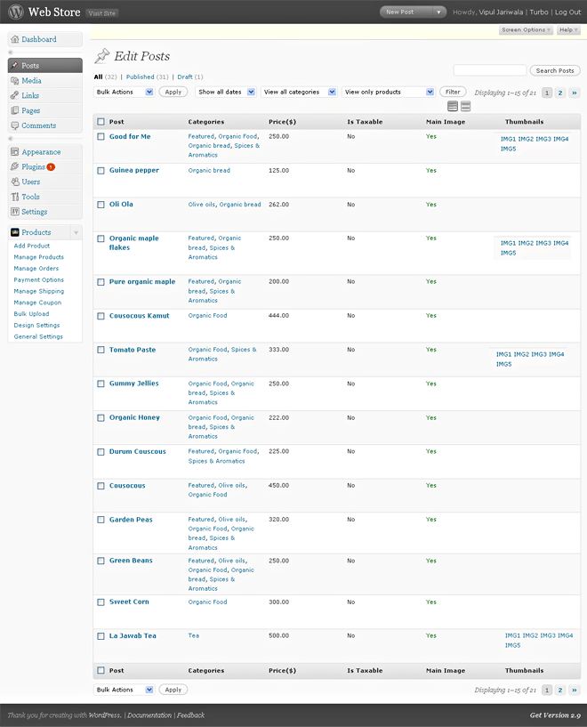Open Documentation footer link
Screen dimensions: 587x727
[x=149, y=715]
